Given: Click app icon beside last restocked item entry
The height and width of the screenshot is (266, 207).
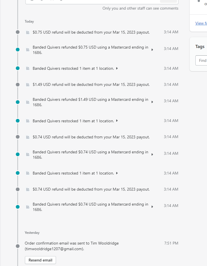Looking at the screenshot, I should tap(28, 173).
